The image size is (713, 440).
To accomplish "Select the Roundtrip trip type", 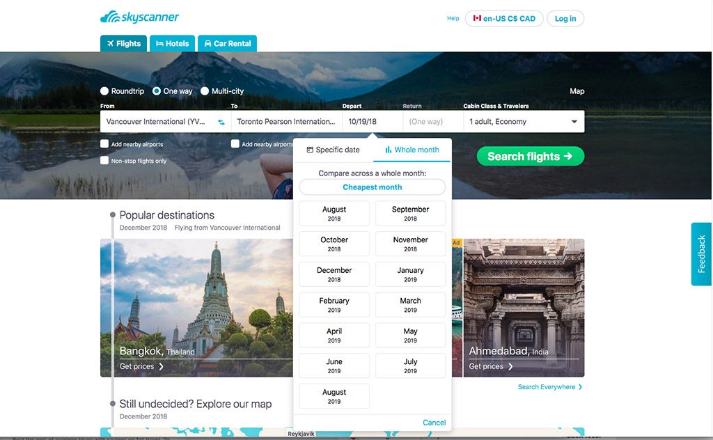I will [104, 91].
